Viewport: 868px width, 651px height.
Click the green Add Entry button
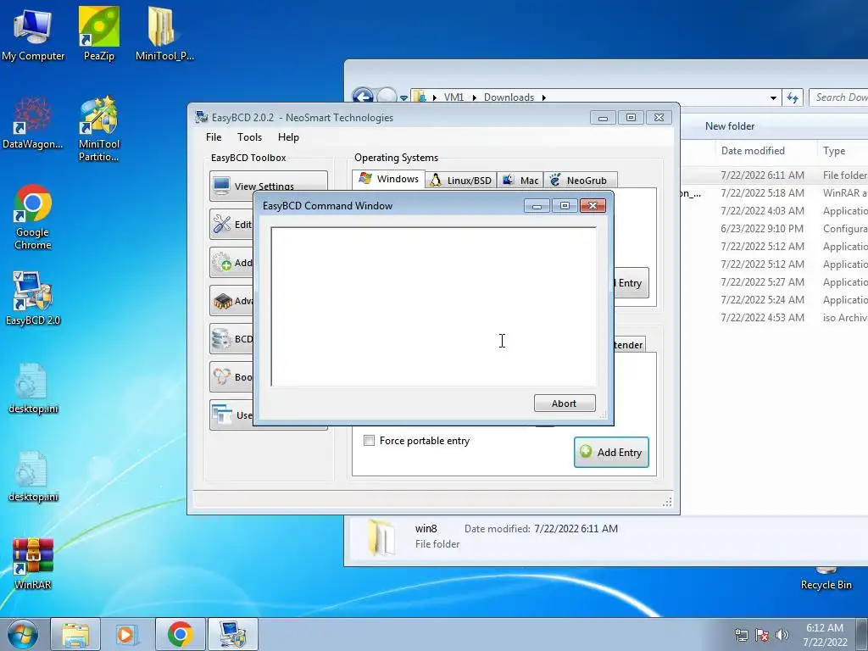(x=611, y=453)
